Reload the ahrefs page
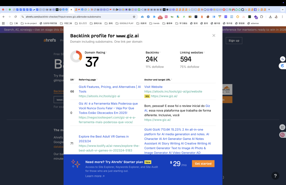The height and width of the screenshot is (185, 286). (x=16, y=17)
